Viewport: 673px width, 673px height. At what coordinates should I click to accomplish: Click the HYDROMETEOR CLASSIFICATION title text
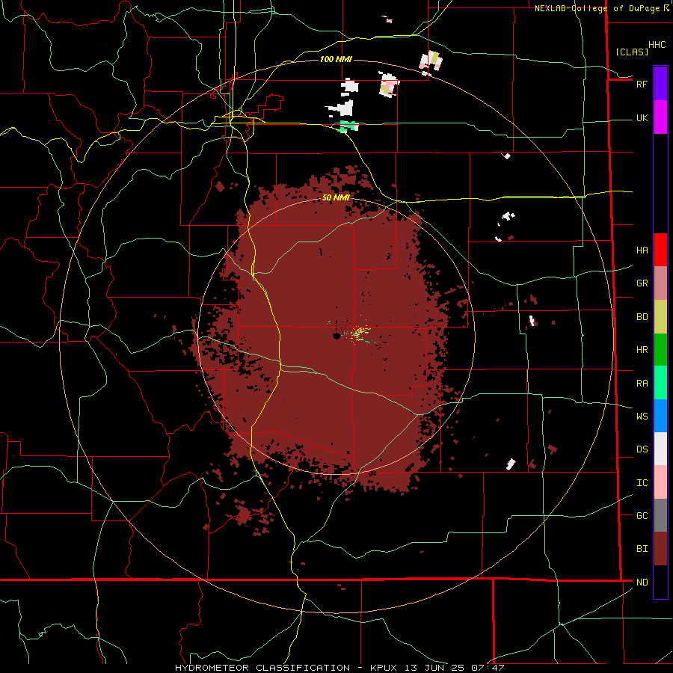point(262,668)
